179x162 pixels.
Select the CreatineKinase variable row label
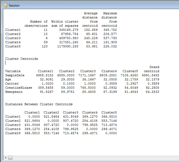[x=19, y=88]
